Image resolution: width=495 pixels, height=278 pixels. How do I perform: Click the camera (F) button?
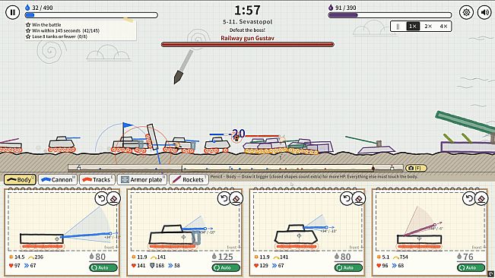click(416, 168)
